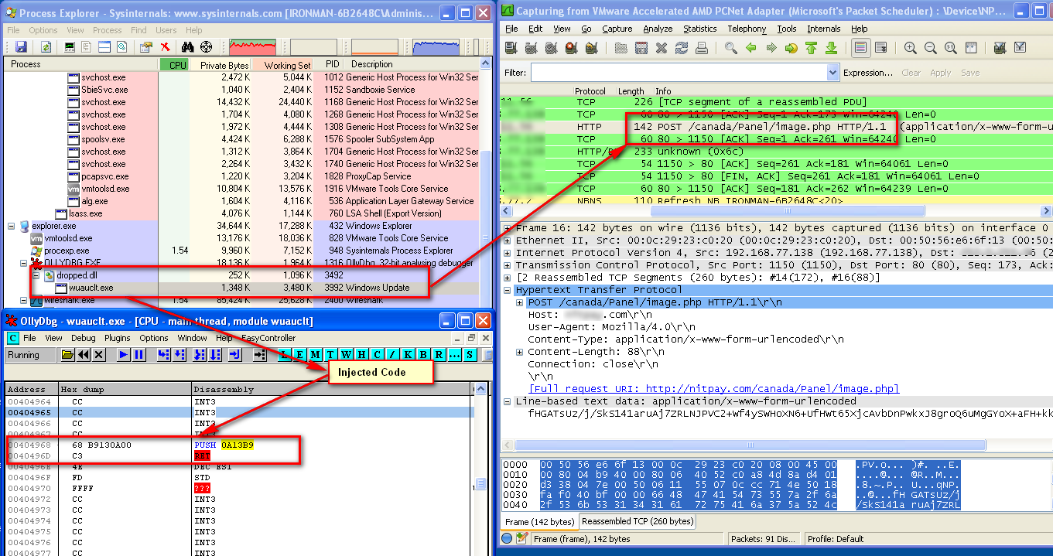Collapse the explorer.exe process tree node

click(12, 226)
